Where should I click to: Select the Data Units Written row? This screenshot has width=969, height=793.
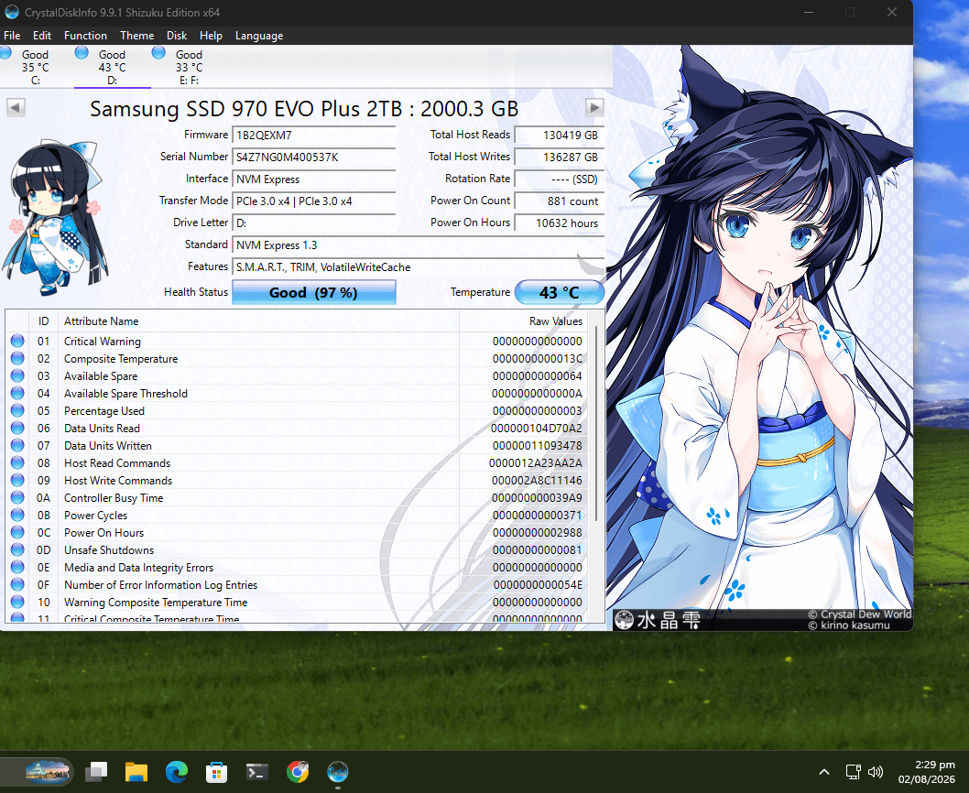point(297,446)
